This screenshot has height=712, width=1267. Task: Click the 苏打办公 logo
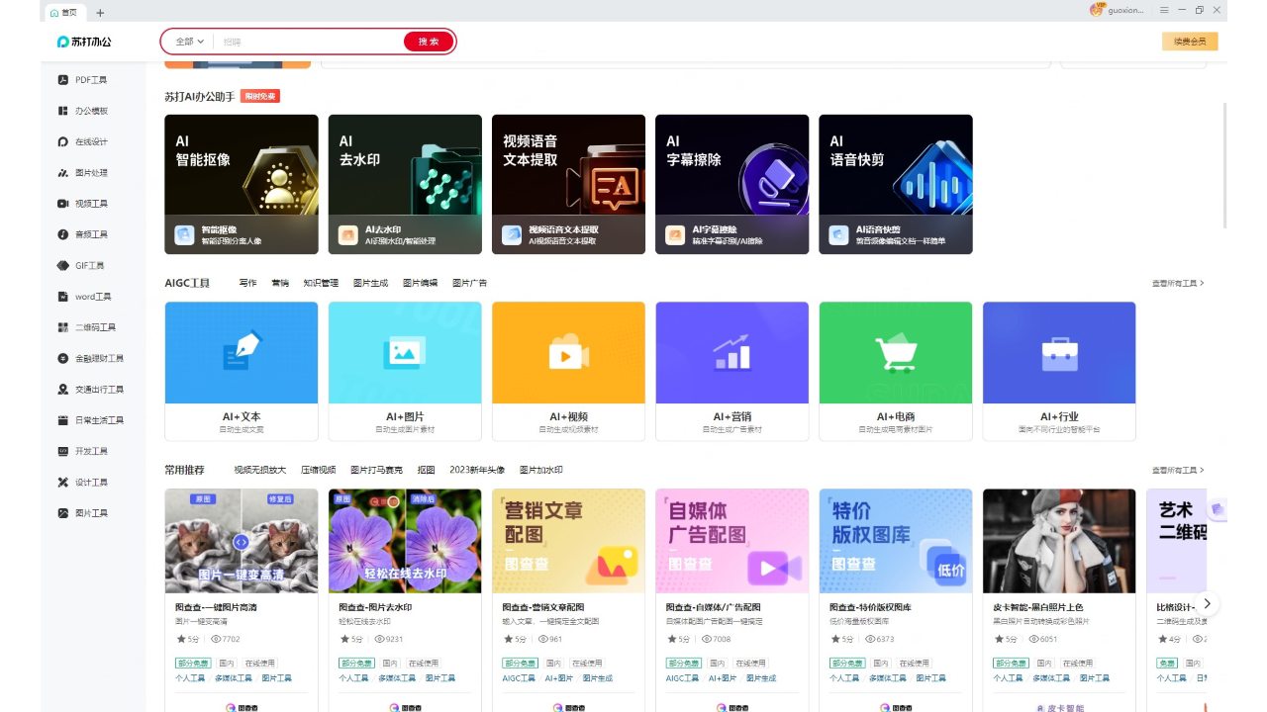click(84, 42)
